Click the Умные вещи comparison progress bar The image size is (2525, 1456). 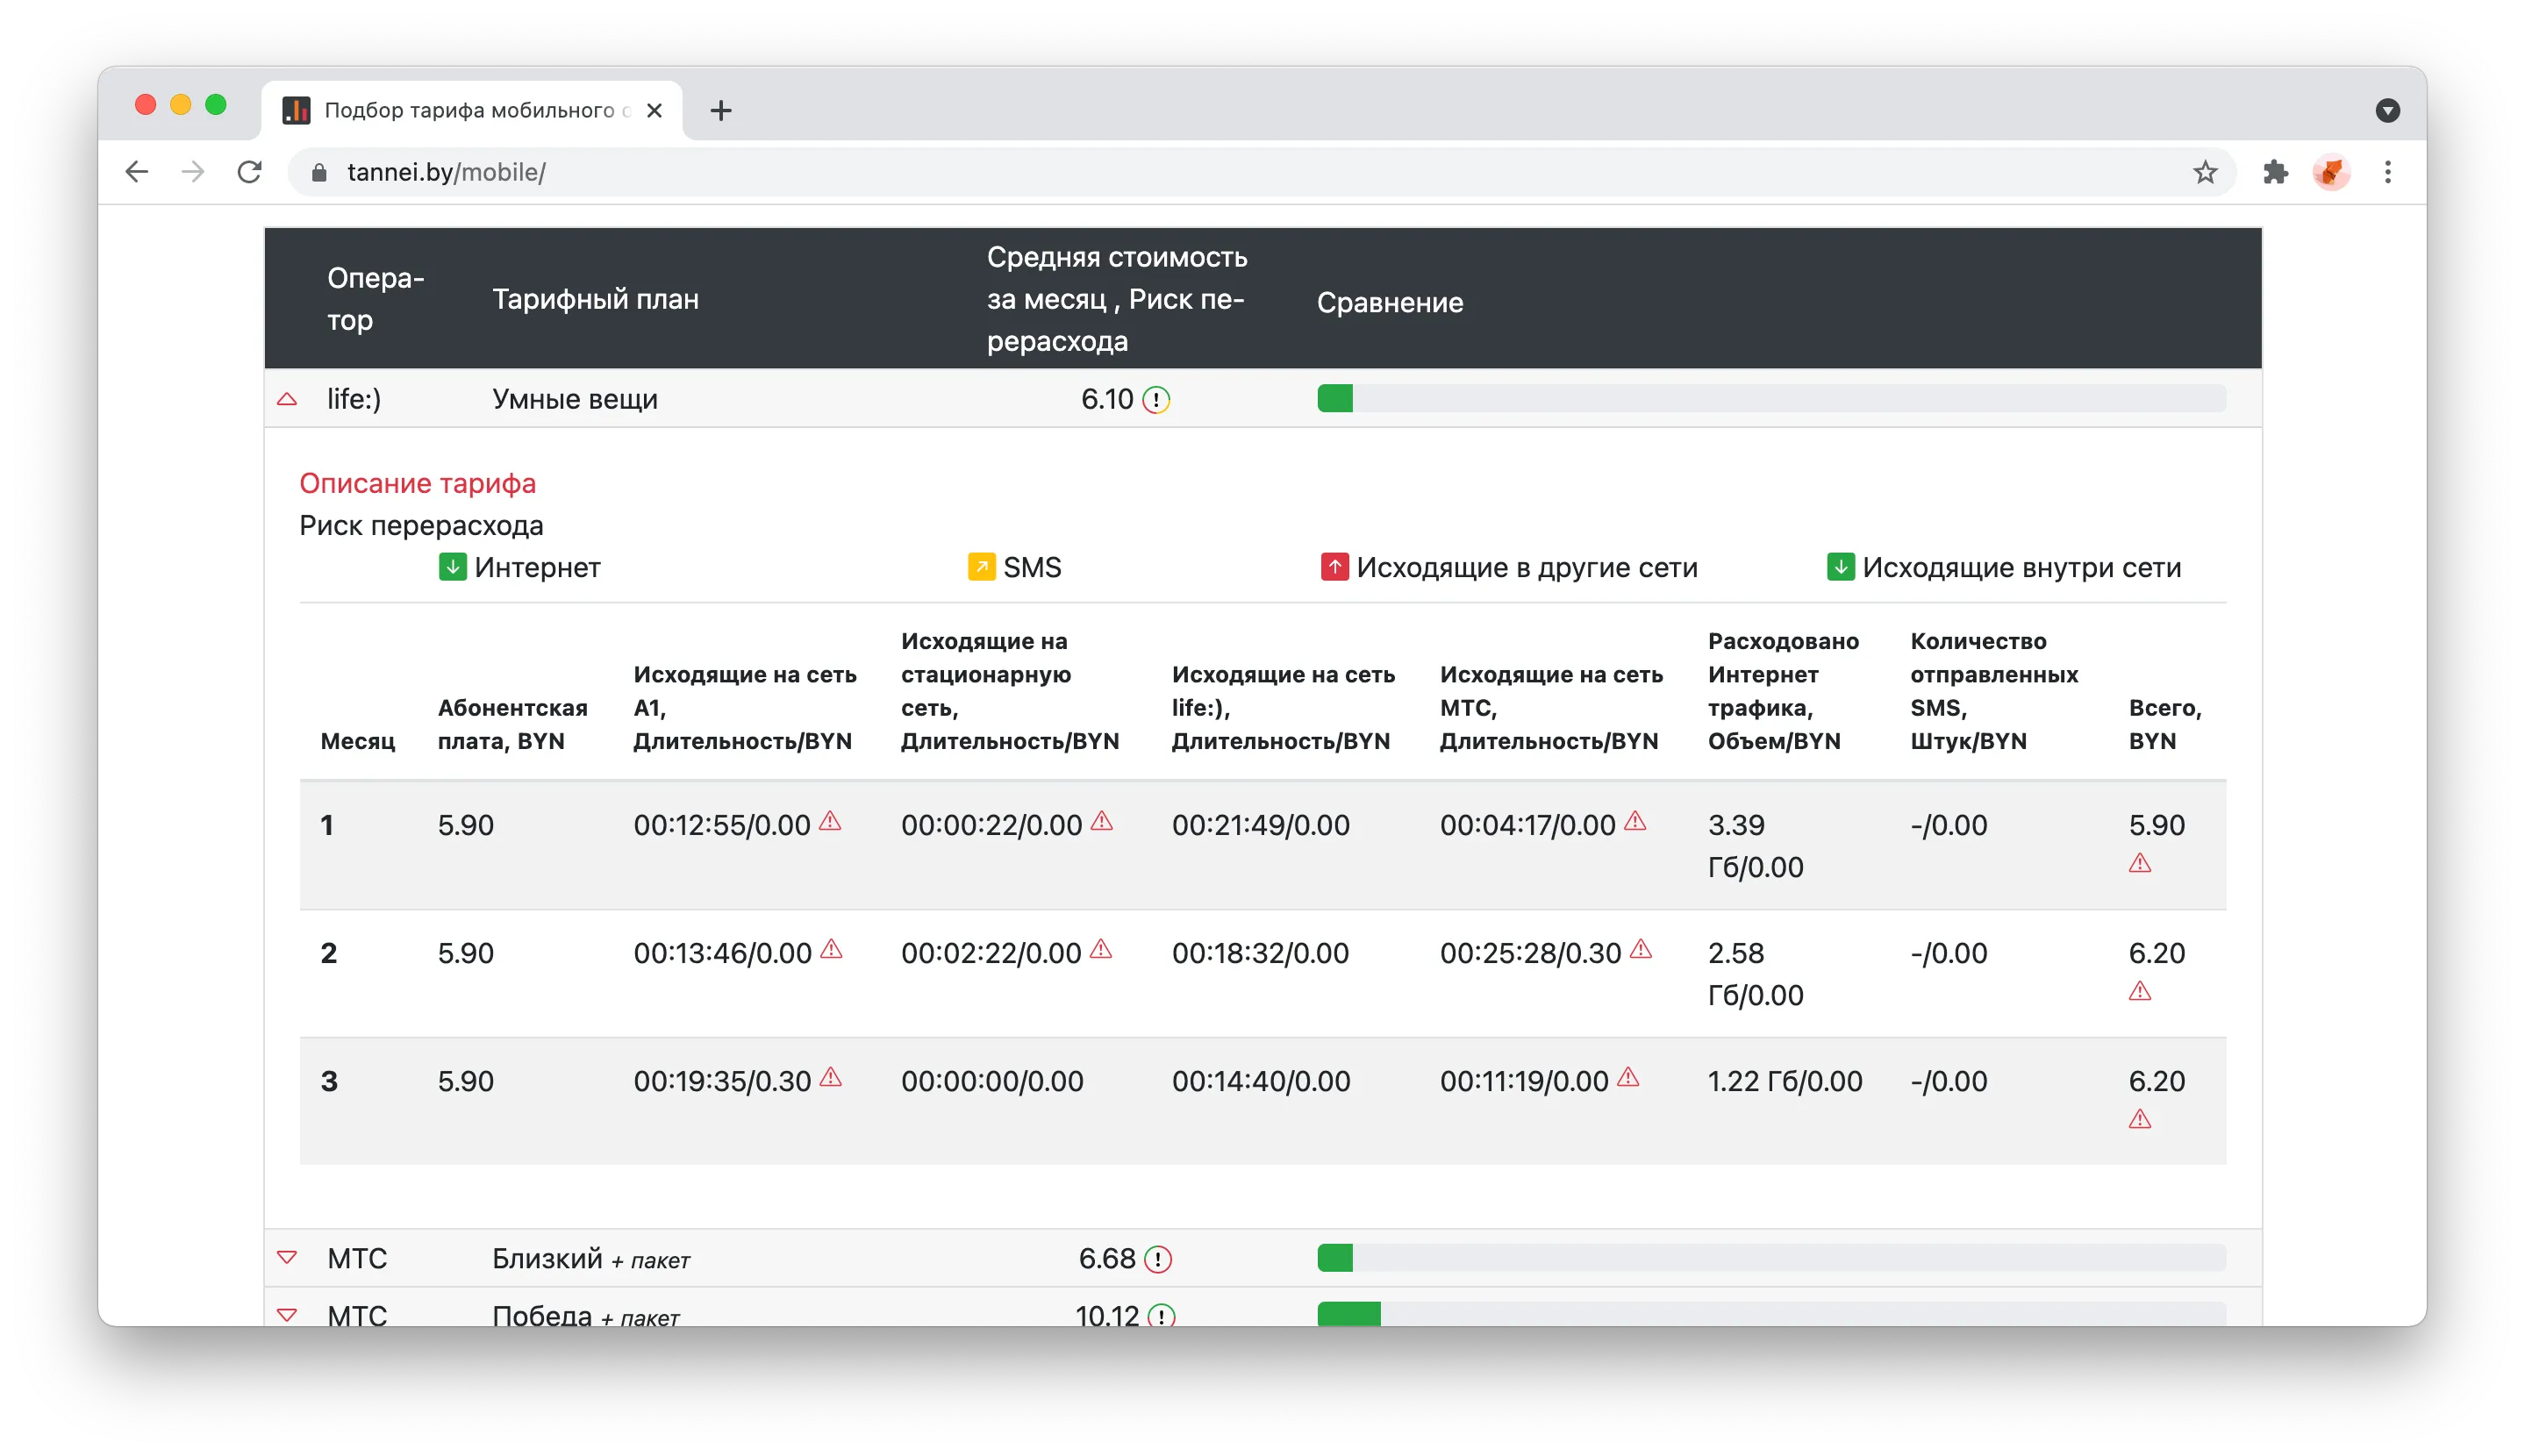click(x=1771, y=398)
